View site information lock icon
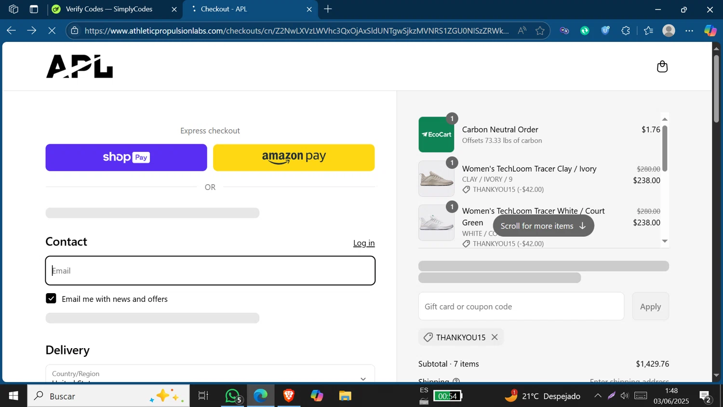This screenshot has height=407, width=723. pos(75,31)
